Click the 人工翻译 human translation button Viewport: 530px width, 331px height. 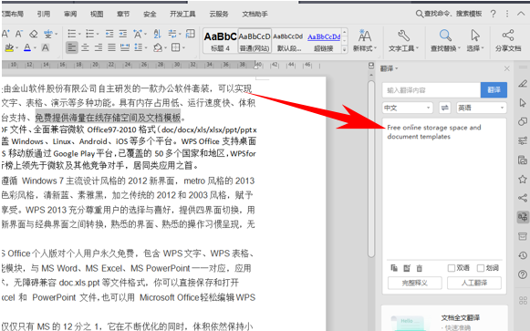pos(474,283)
